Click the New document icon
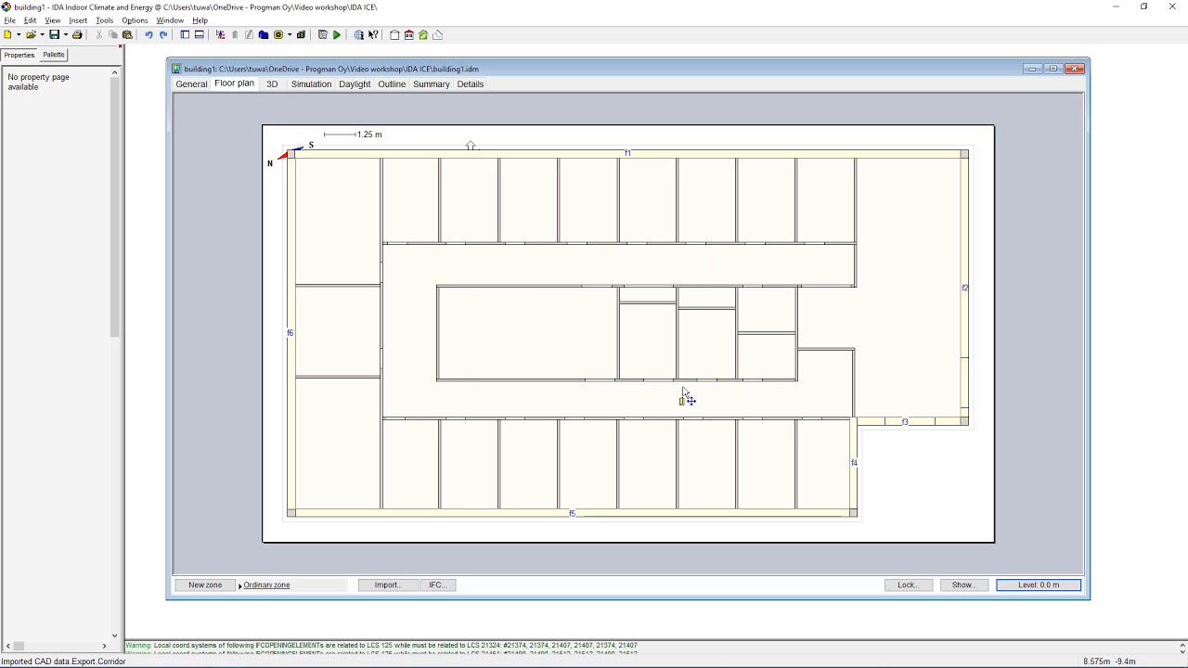Screen dimensions: 1188x668 (x=7, y=34)
